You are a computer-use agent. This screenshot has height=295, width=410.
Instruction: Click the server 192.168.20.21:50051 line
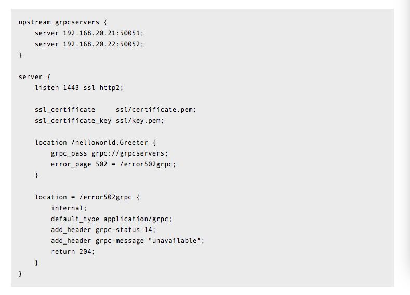click(89, 33)
